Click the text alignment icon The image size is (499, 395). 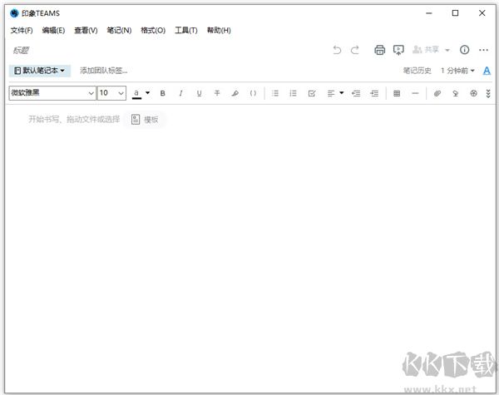point(331,93)
